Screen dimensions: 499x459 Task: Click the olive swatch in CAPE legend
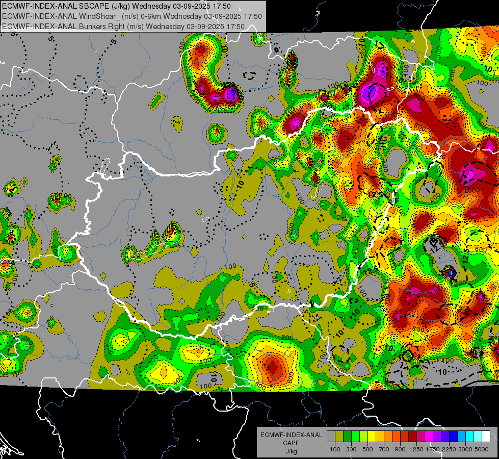click(x=339, y=437)
